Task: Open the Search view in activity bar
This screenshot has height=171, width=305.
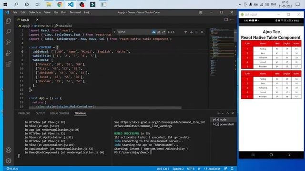Action: tap(9, 31)
